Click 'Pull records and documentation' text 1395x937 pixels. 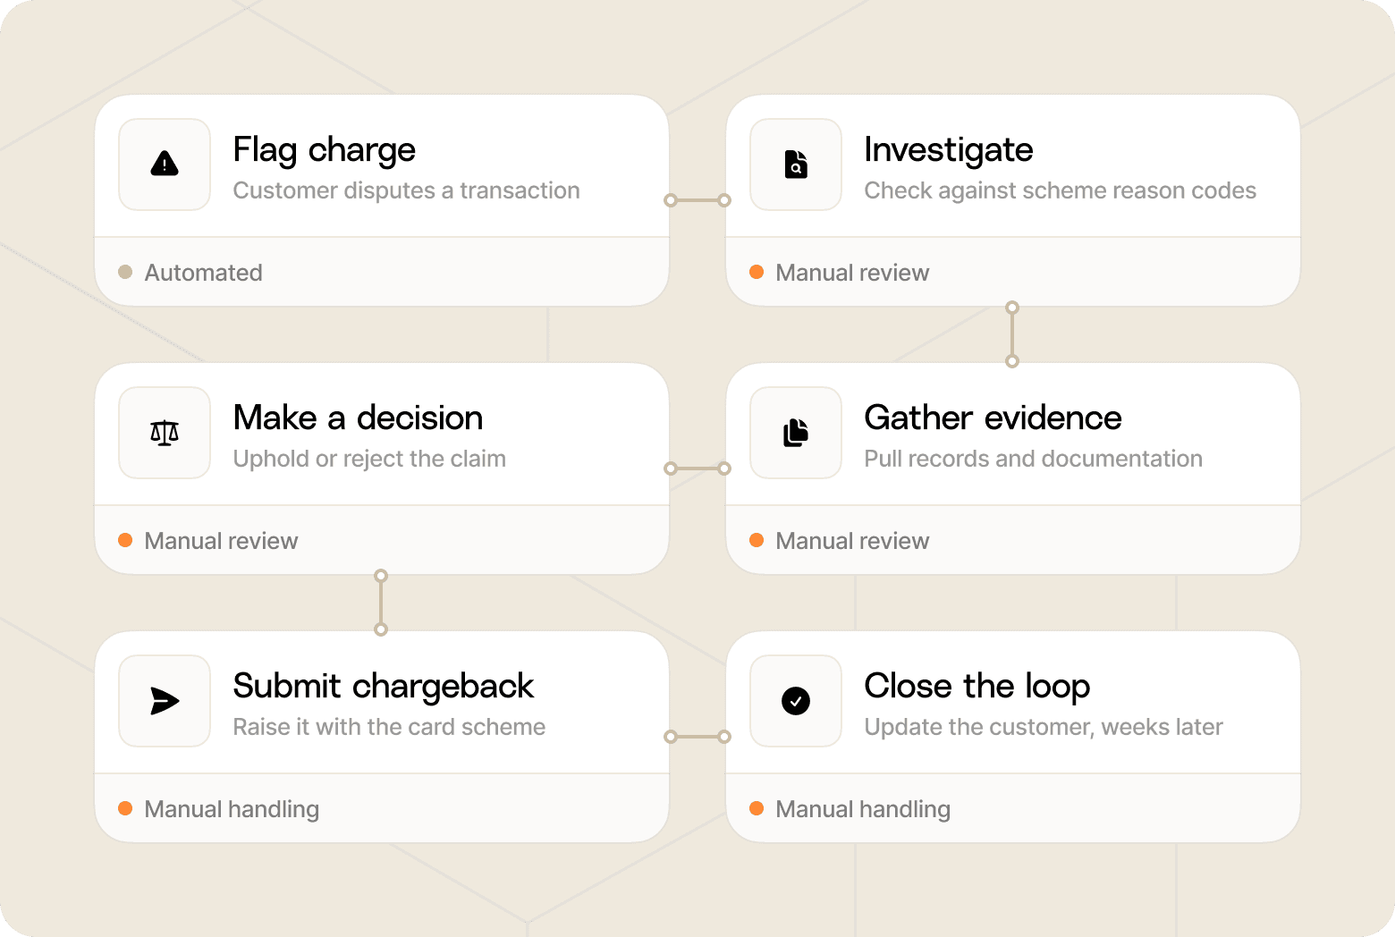coord(1034,459)
